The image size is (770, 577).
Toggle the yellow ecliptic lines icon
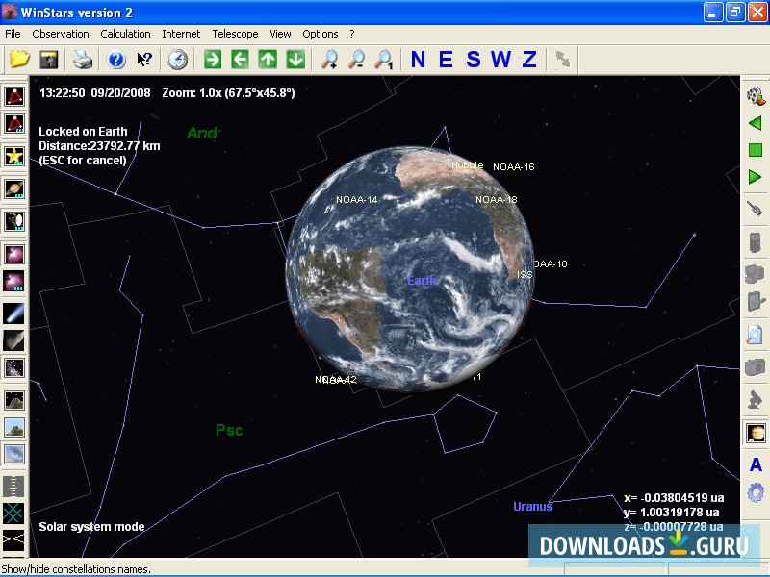(14, 540)
